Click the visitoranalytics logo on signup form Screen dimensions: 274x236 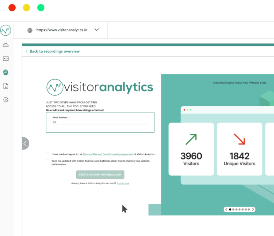click(100, 87)
